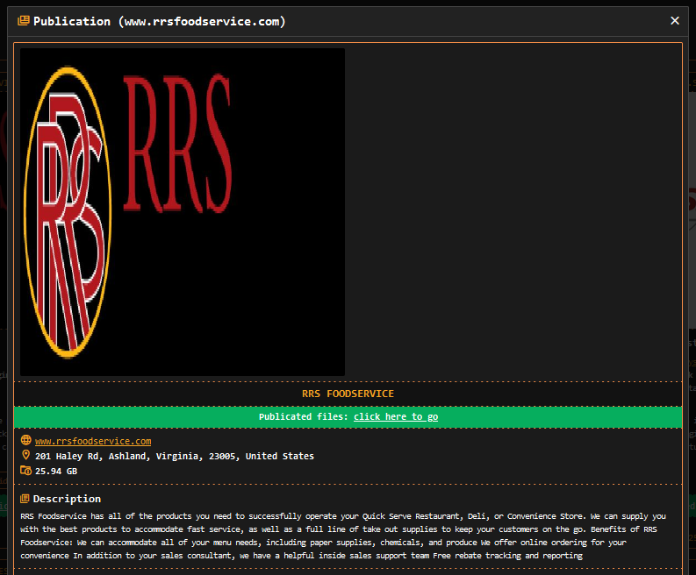The height and width of the screenshot is (575, 696).
Task: Open the www.rrsfoodservice.com link
Action: [92, 441]
